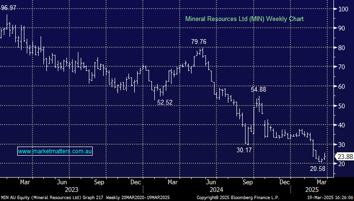
Task: Click the 2023 year label on the time axis
Action: point(72,190)
